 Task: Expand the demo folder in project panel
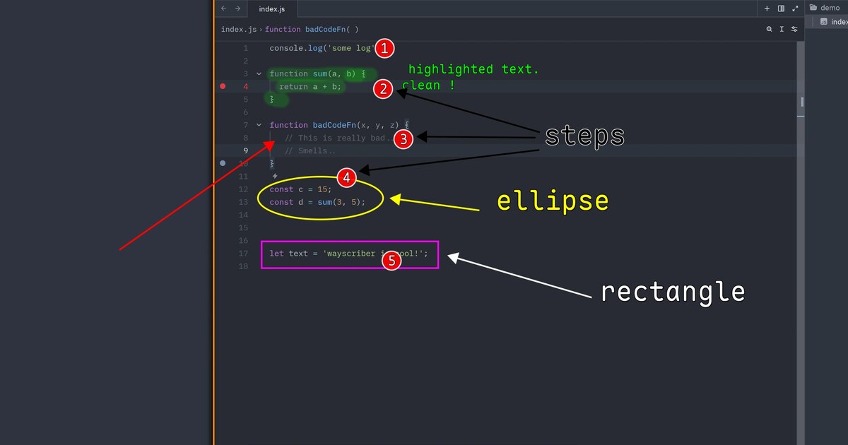(825, 8)
